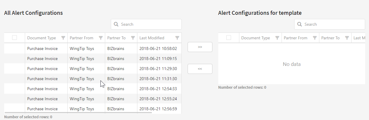The height and width of the screenshot is (120, 369).
Task: Click magnifier icon in All Alert Configurations search
Action: click(116, 24)
